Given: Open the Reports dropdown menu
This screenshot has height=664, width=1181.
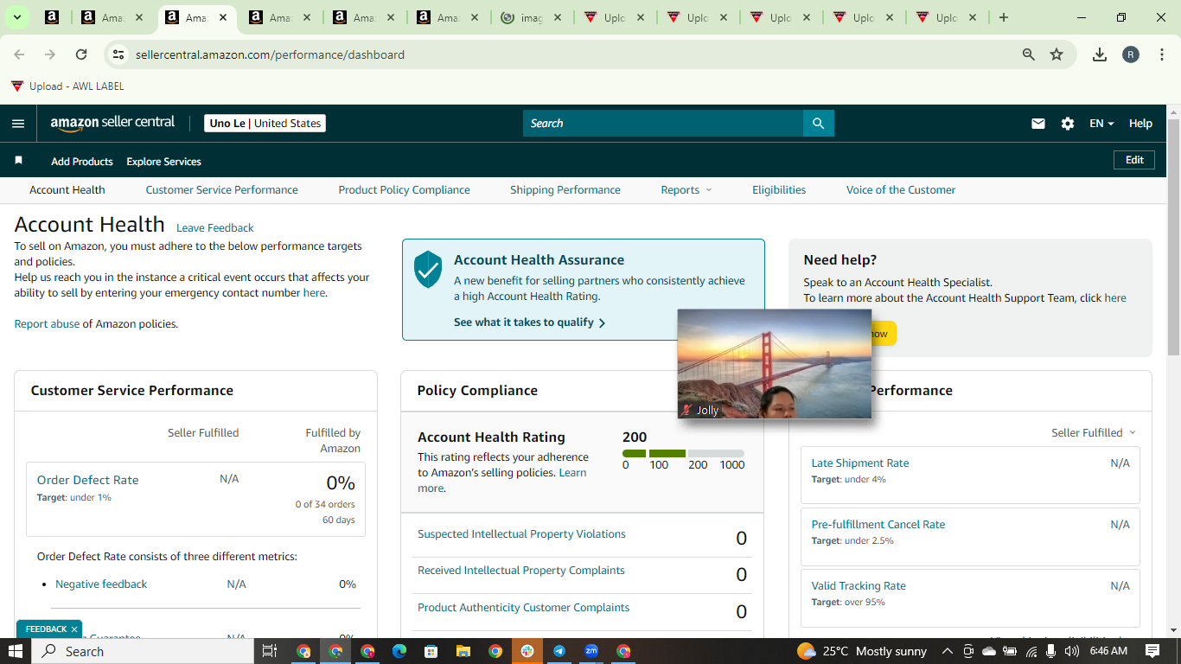Looking at the screenshot, I should [x=687, y=190].
